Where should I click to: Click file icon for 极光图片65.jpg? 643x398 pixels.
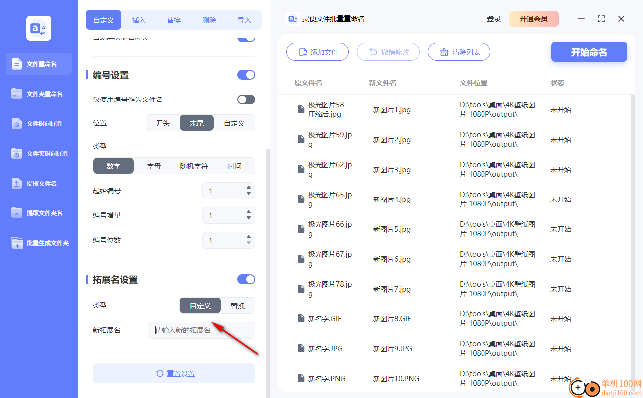click(x=301, y=199)
